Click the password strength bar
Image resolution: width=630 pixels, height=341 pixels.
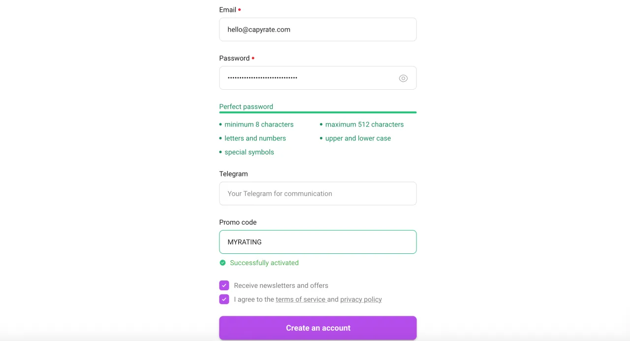[x=318, y=112]
